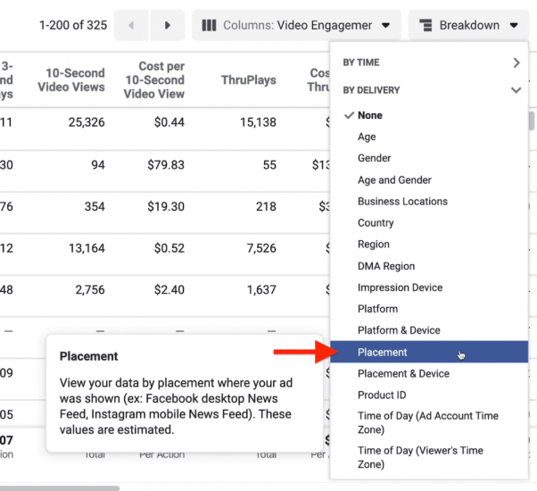Open the Breakdown dropdown
The image size is (537, 491).
pyautogui.click(x=468, y=25)
